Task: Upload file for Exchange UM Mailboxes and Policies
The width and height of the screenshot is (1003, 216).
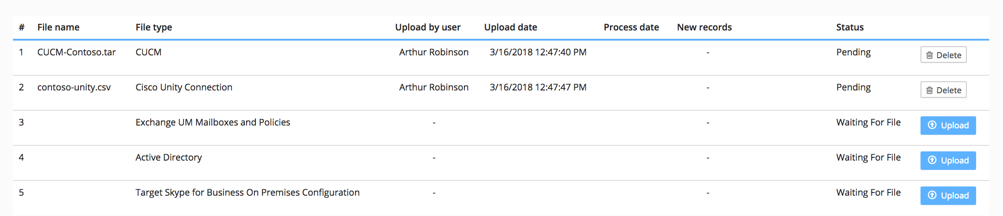Action: click(x=948, y=126)
